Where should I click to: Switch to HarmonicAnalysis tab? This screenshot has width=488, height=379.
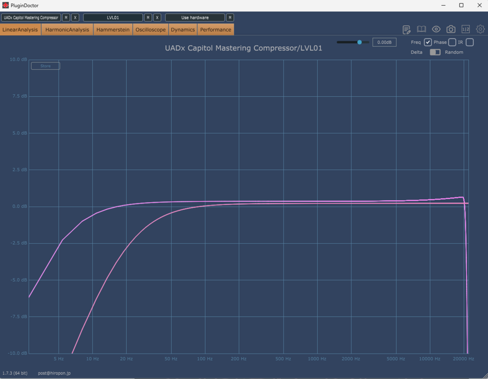pyautogui.click(x=67, y=30)
